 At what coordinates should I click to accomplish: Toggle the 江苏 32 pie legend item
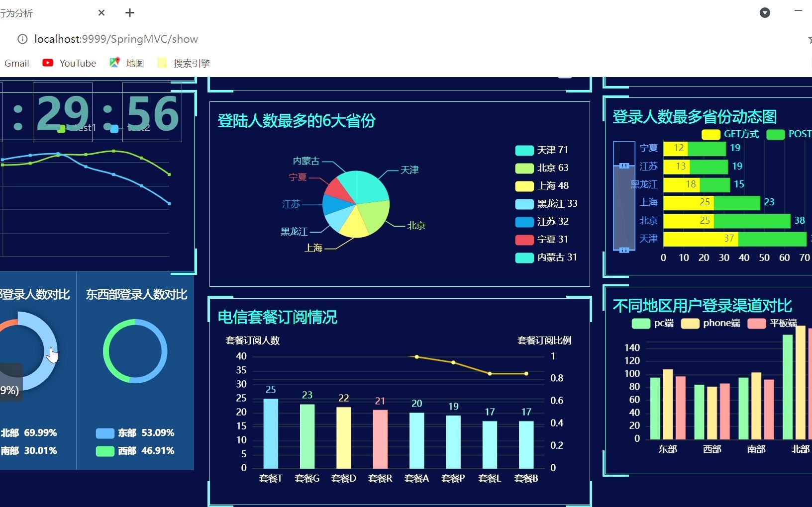[541, 222]
